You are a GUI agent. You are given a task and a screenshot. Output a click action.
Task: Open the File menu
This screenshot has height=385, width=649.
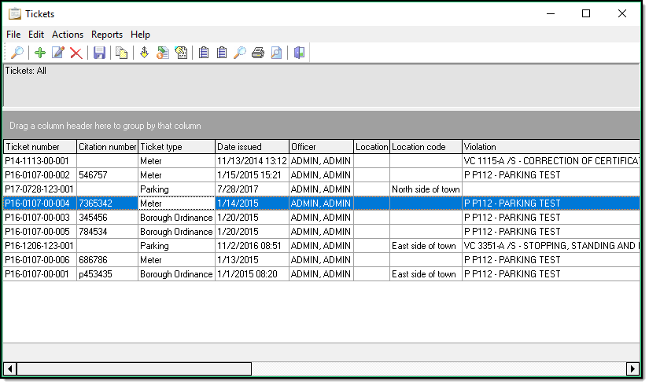[x=13, y=35]
